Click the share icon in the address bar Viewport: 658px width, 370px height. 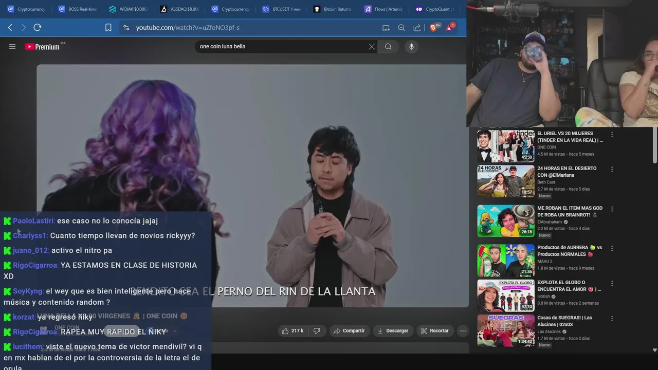pyautogui.click(x=417, y=28)
